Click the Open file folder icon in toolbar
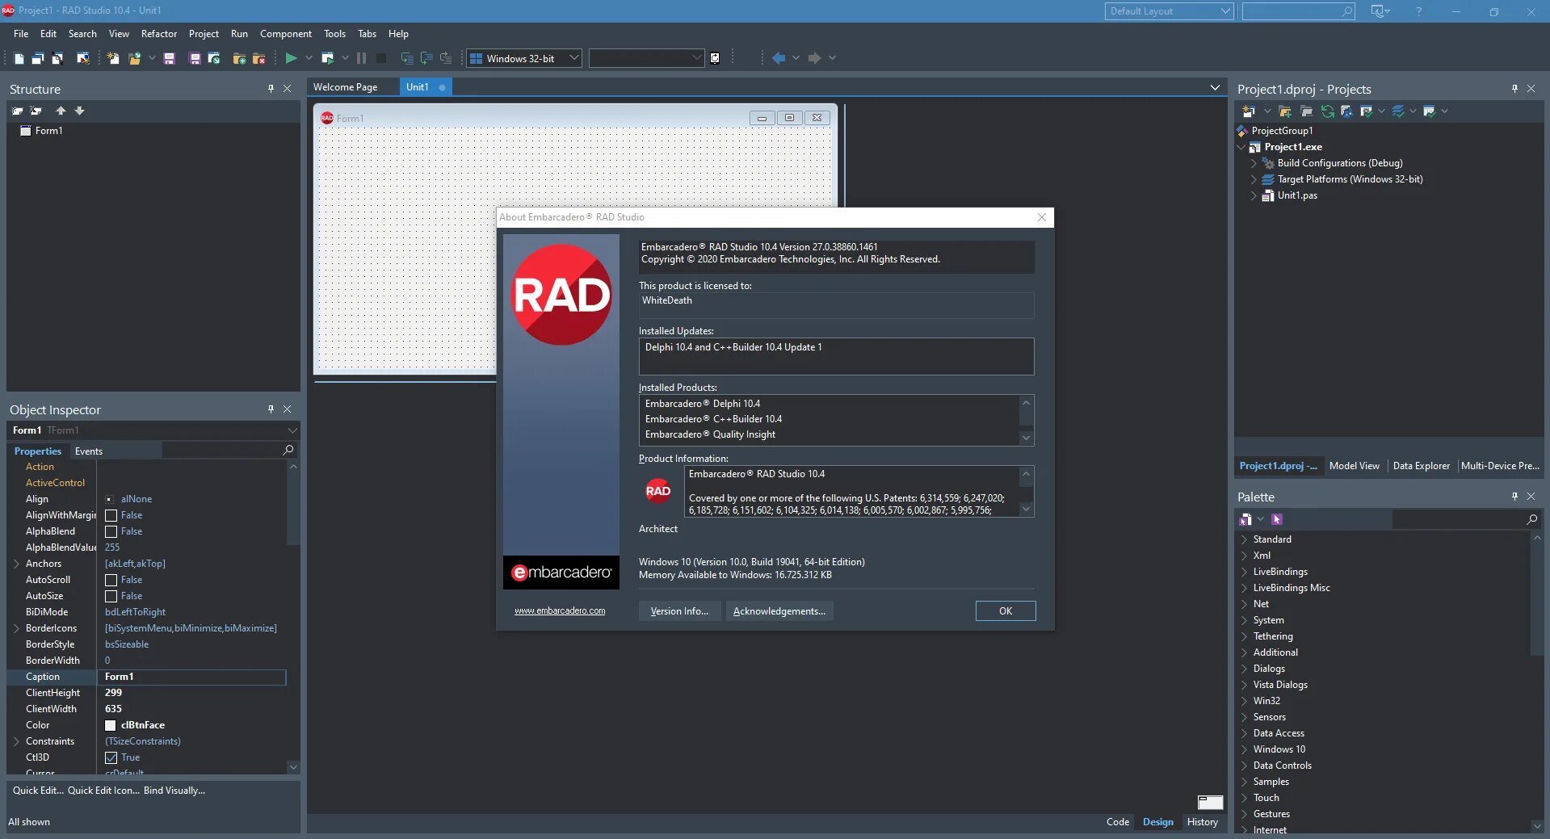The width and height of the screenshot is (1550, 839). click(134, 58)
